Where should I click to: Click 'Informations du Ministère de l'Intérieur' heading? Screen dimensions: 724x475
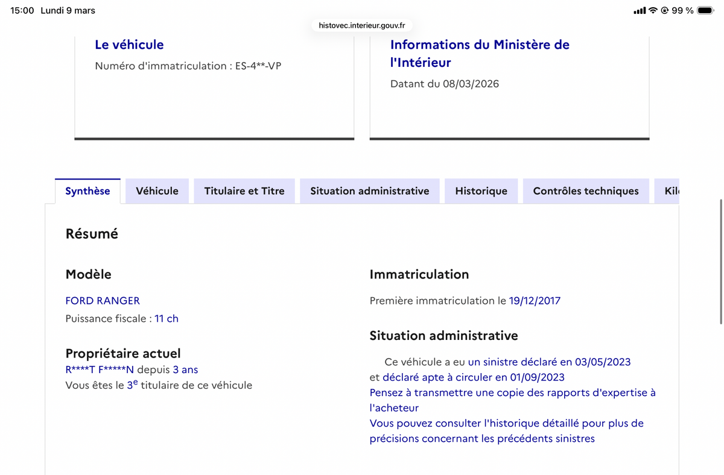click(x=480, y=54)
